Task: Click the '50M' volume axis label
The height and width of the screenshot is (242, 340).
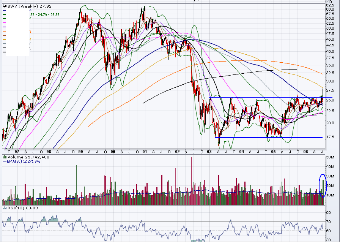Action: coord(330,157)
